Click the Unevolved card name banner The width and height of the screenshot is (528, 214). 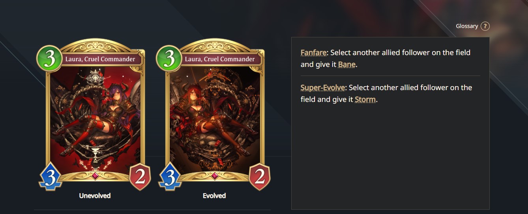[x=100, y=59]
